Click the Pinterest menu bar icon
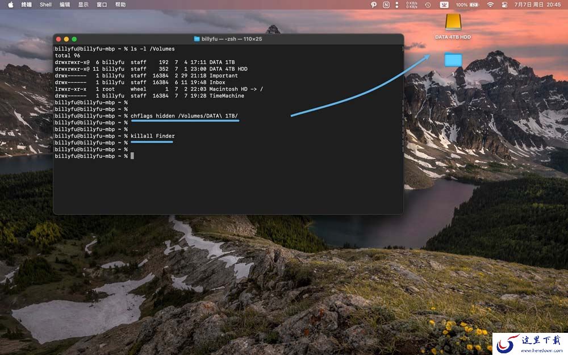 click(x=374, y=5)
